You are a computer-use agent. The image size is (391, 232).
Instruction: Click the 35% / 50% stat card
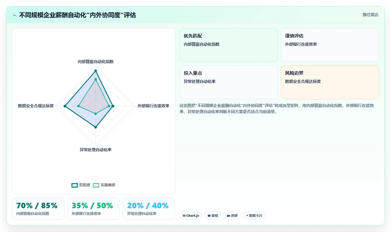[94, 209]
